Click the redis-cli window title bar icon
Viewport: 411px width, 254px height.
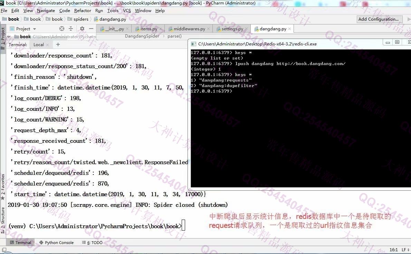coord(193,44)
